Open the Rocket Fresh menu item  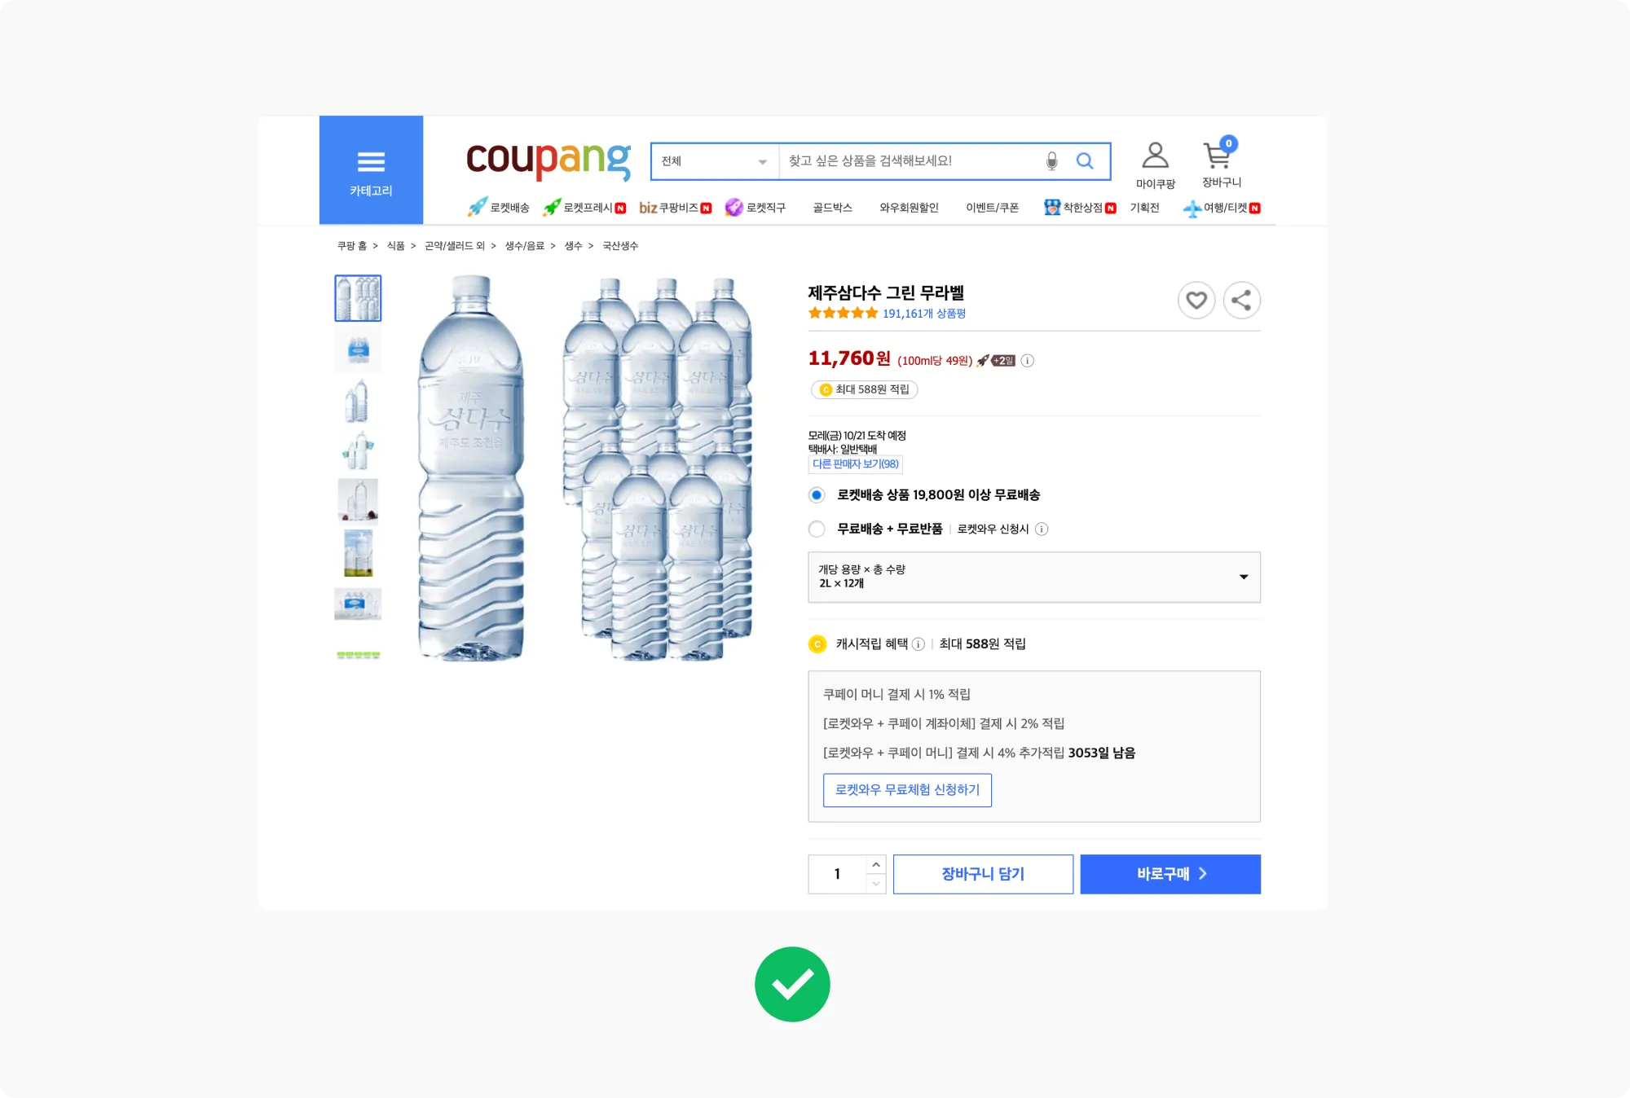[586, 208]
